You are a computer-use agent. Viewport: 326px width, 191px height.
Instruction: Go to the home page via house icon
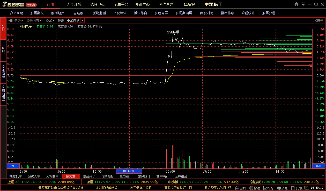point(297,4)
